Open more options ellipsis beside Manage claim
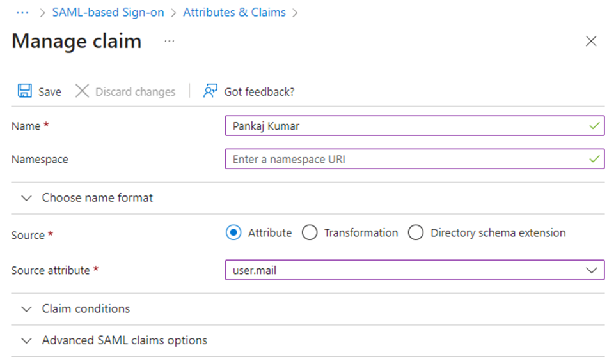Viewport: 616px width, 357px height. click(x=170, y=41)
